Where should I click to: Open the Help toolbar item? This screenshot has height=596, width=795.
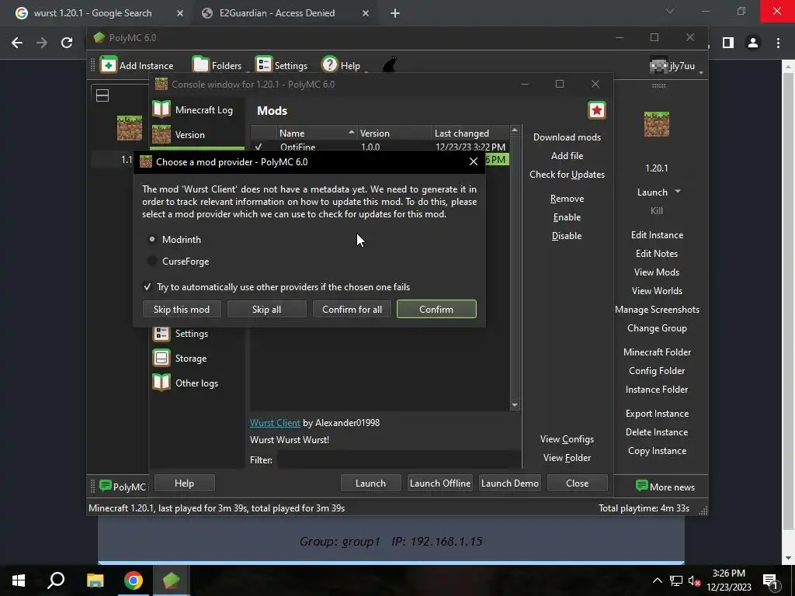point(341,65)
